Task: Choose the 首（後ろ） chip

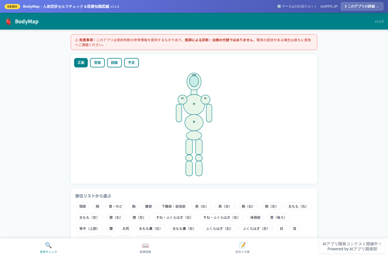Action: pyautogui.click(x=279, y=217)
